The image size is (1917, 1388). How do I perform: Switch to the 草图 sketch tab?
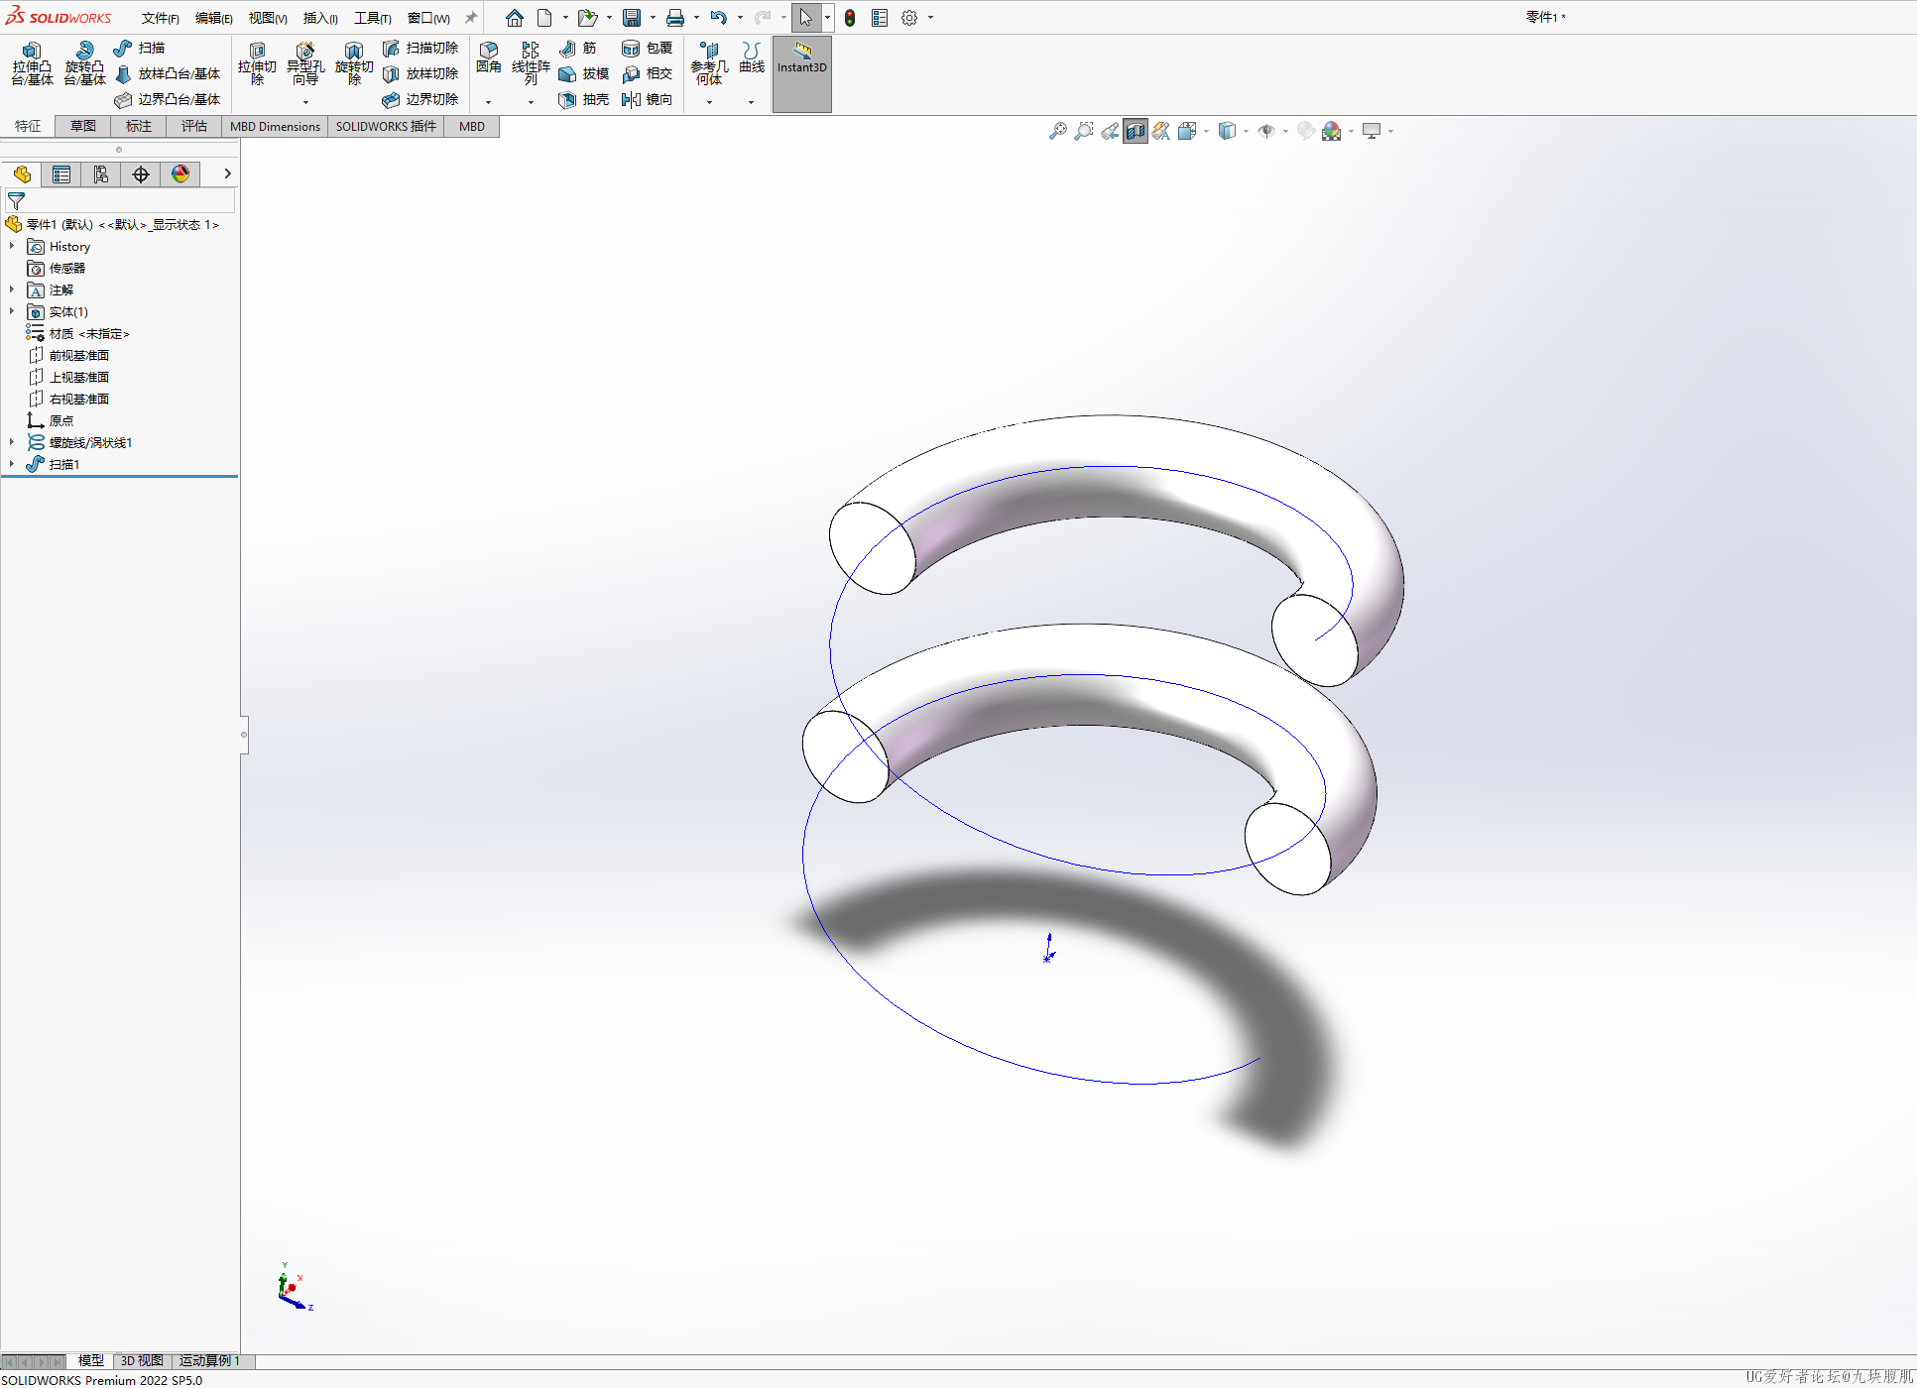83,126
